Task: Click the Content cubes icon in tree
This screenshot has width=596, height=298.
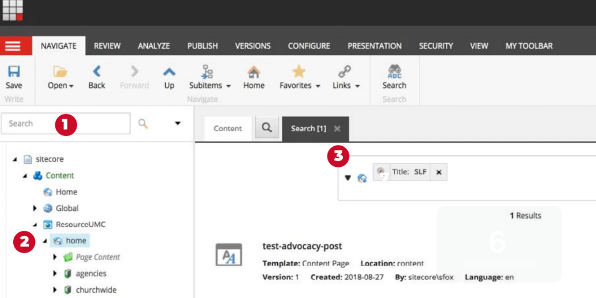Action: tap(37, 175)
